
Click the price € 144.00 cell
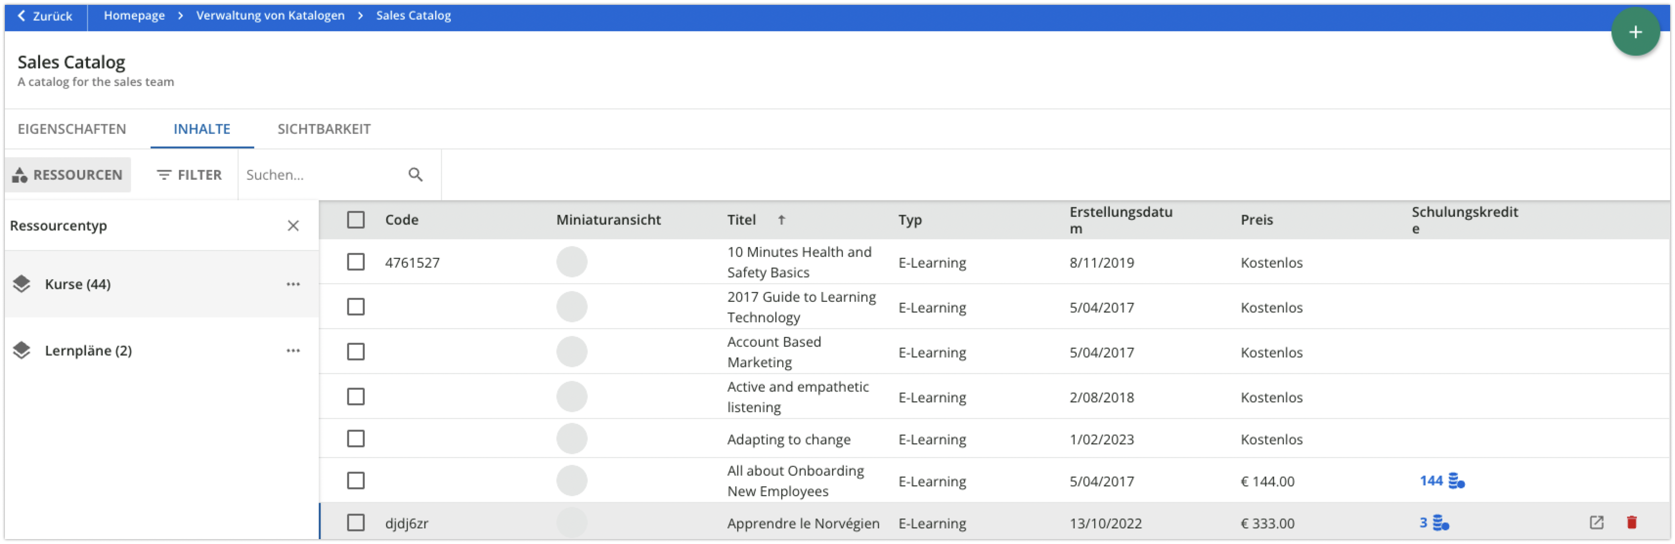pyautogui.click(x=1267, y=481)
